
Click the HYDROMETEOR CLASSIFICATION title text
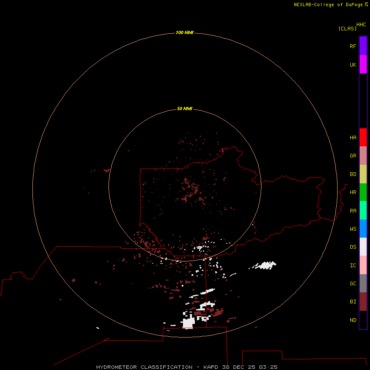(144, 367)
